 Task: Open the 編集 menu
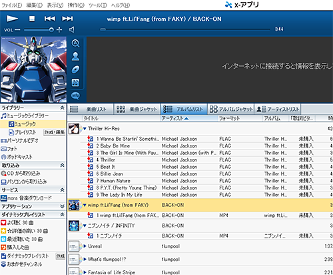(x=34, y=5)
